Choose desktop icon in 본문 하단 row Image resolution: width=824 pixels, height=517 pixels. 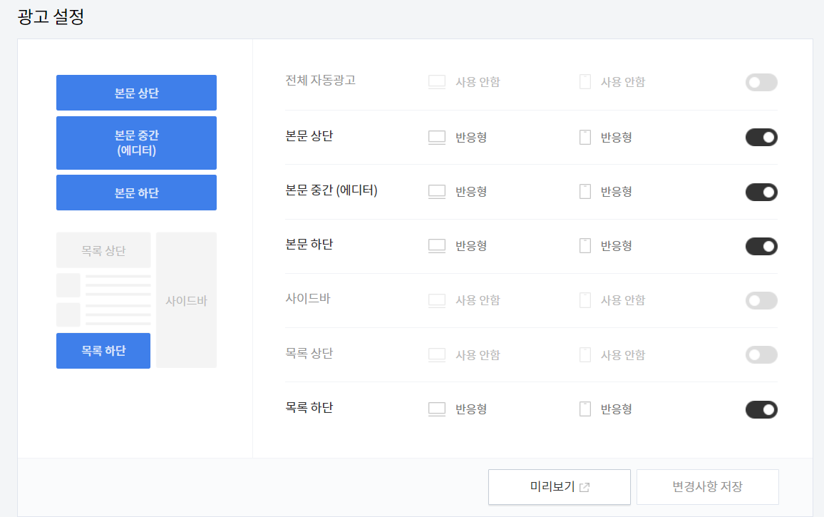437,245
